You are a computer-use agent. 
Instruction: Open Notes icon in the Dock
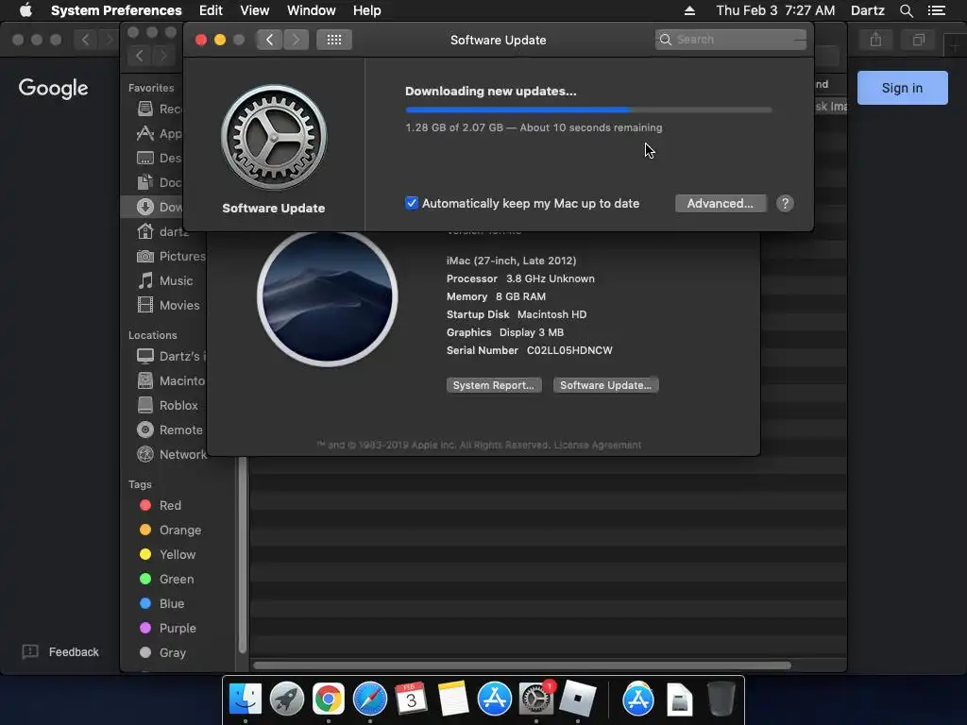452,700
